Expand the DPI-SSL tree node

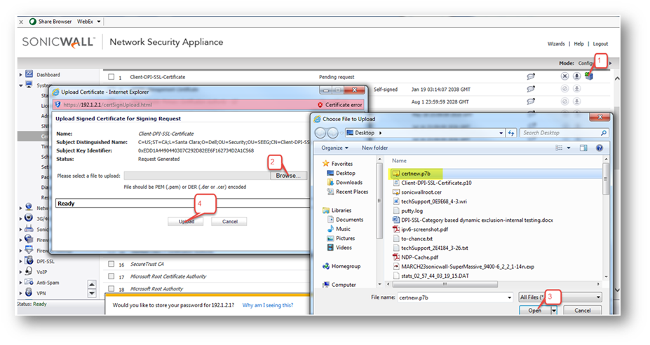coord(21,262)
